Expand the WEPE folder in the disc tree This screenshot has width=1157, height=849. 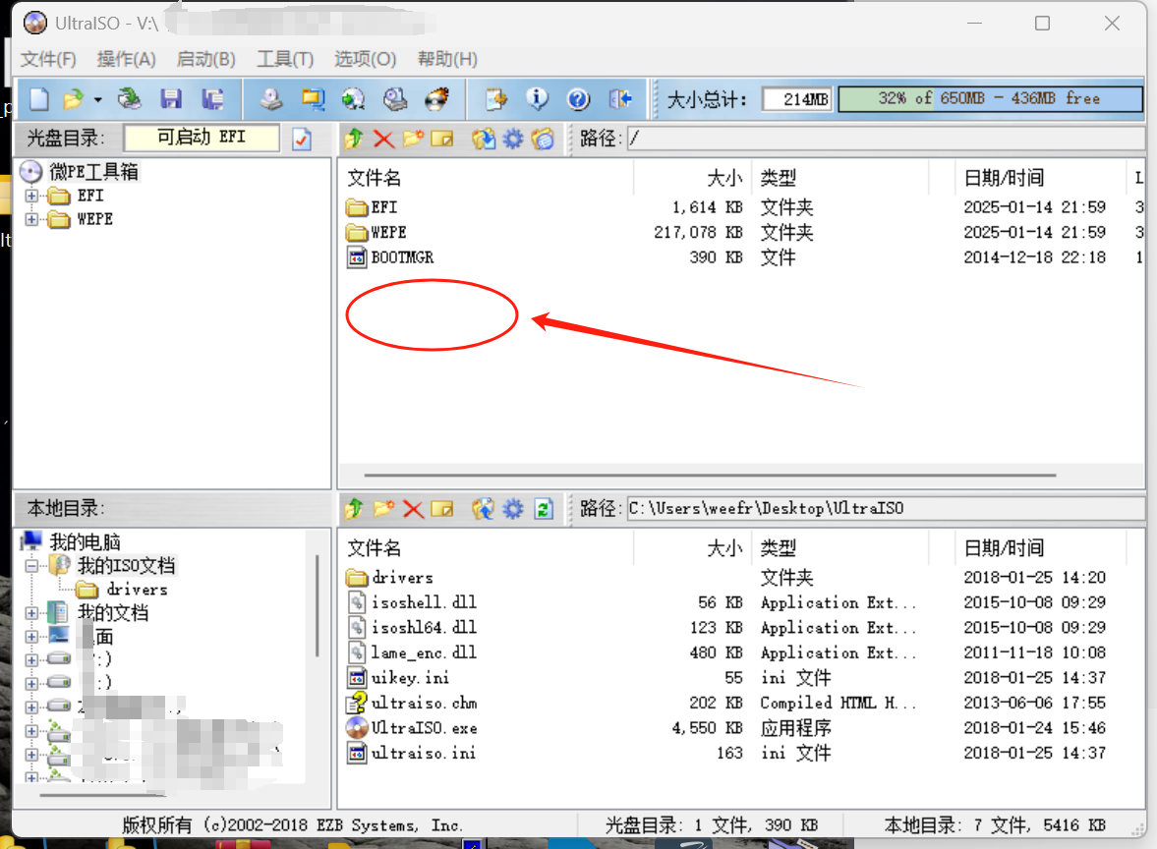(x=31, y=220)
